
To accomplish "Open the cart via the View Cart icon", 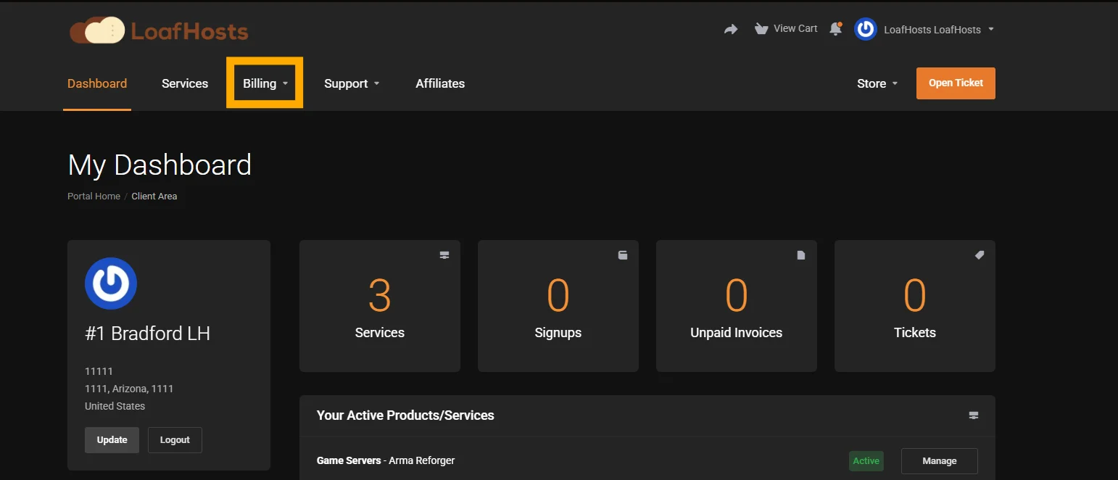I will (x=761, y=28).
